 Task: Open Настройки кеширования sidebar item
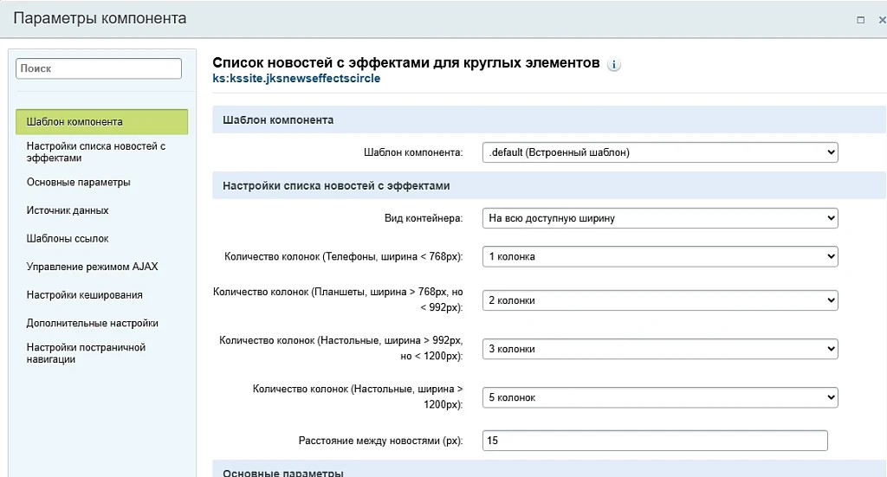coord(84,295)
